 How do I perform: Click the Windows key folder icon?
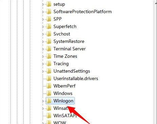[x=49, y=94]
